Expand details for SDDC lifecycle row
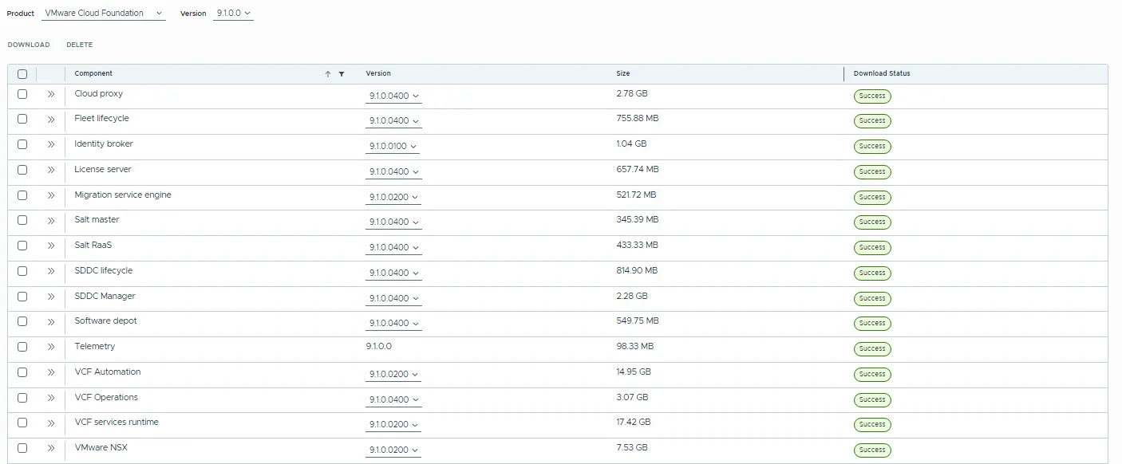The width and height of the screenshot is (1122, 464). 51,271
